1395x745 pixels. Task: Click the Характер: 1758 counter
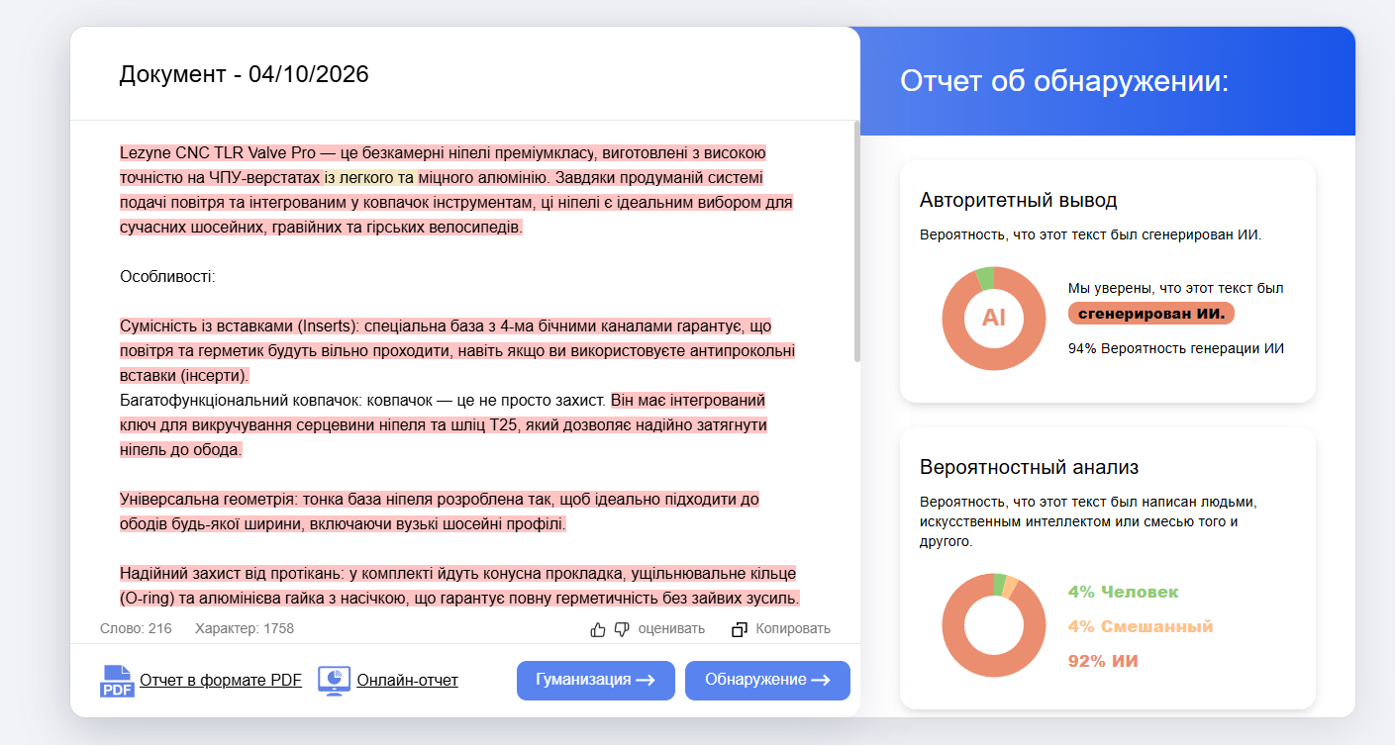(245, 628)
